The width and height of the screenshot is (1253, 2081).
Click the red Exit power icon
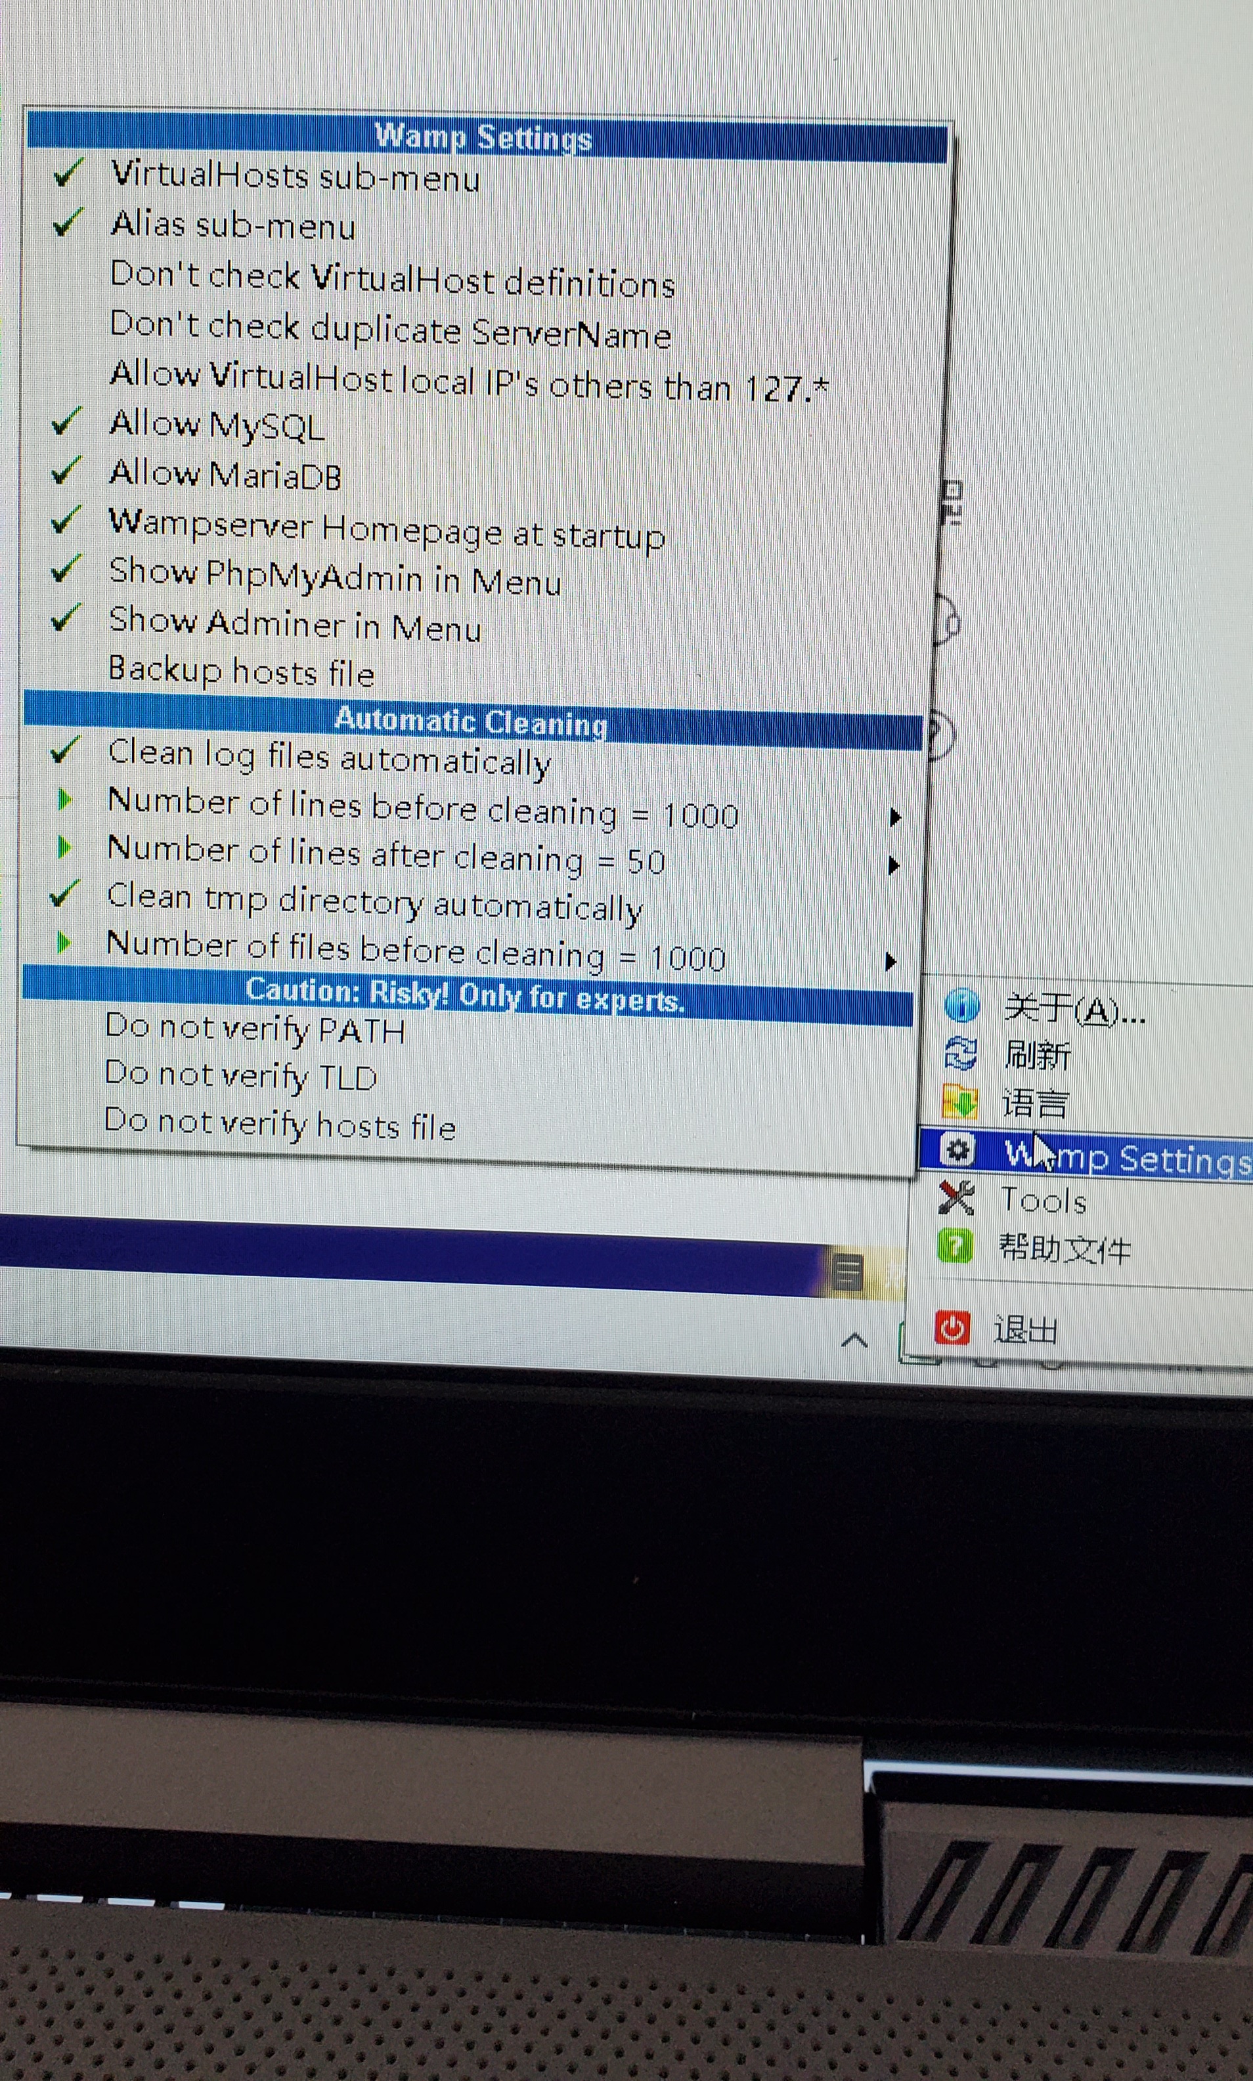click(x=952, y=1327)
